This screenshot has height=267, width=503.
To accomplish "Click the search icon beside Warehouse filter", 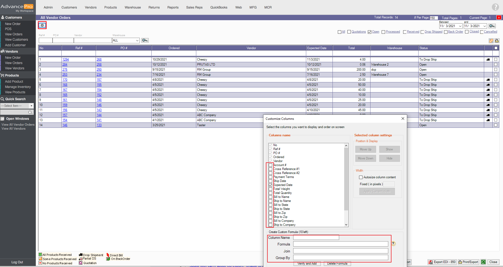I will (145, 40).
